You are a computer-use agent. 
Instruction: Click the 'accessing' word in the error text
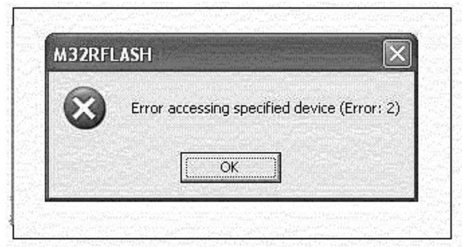(x=199, y=109)
